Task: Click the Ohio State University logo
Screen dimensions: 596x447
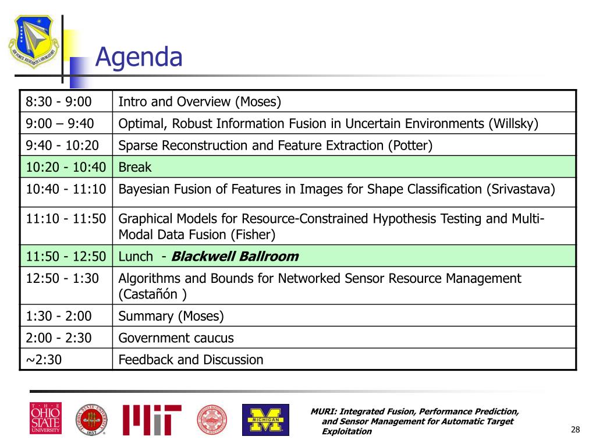Action: (45, 418)
